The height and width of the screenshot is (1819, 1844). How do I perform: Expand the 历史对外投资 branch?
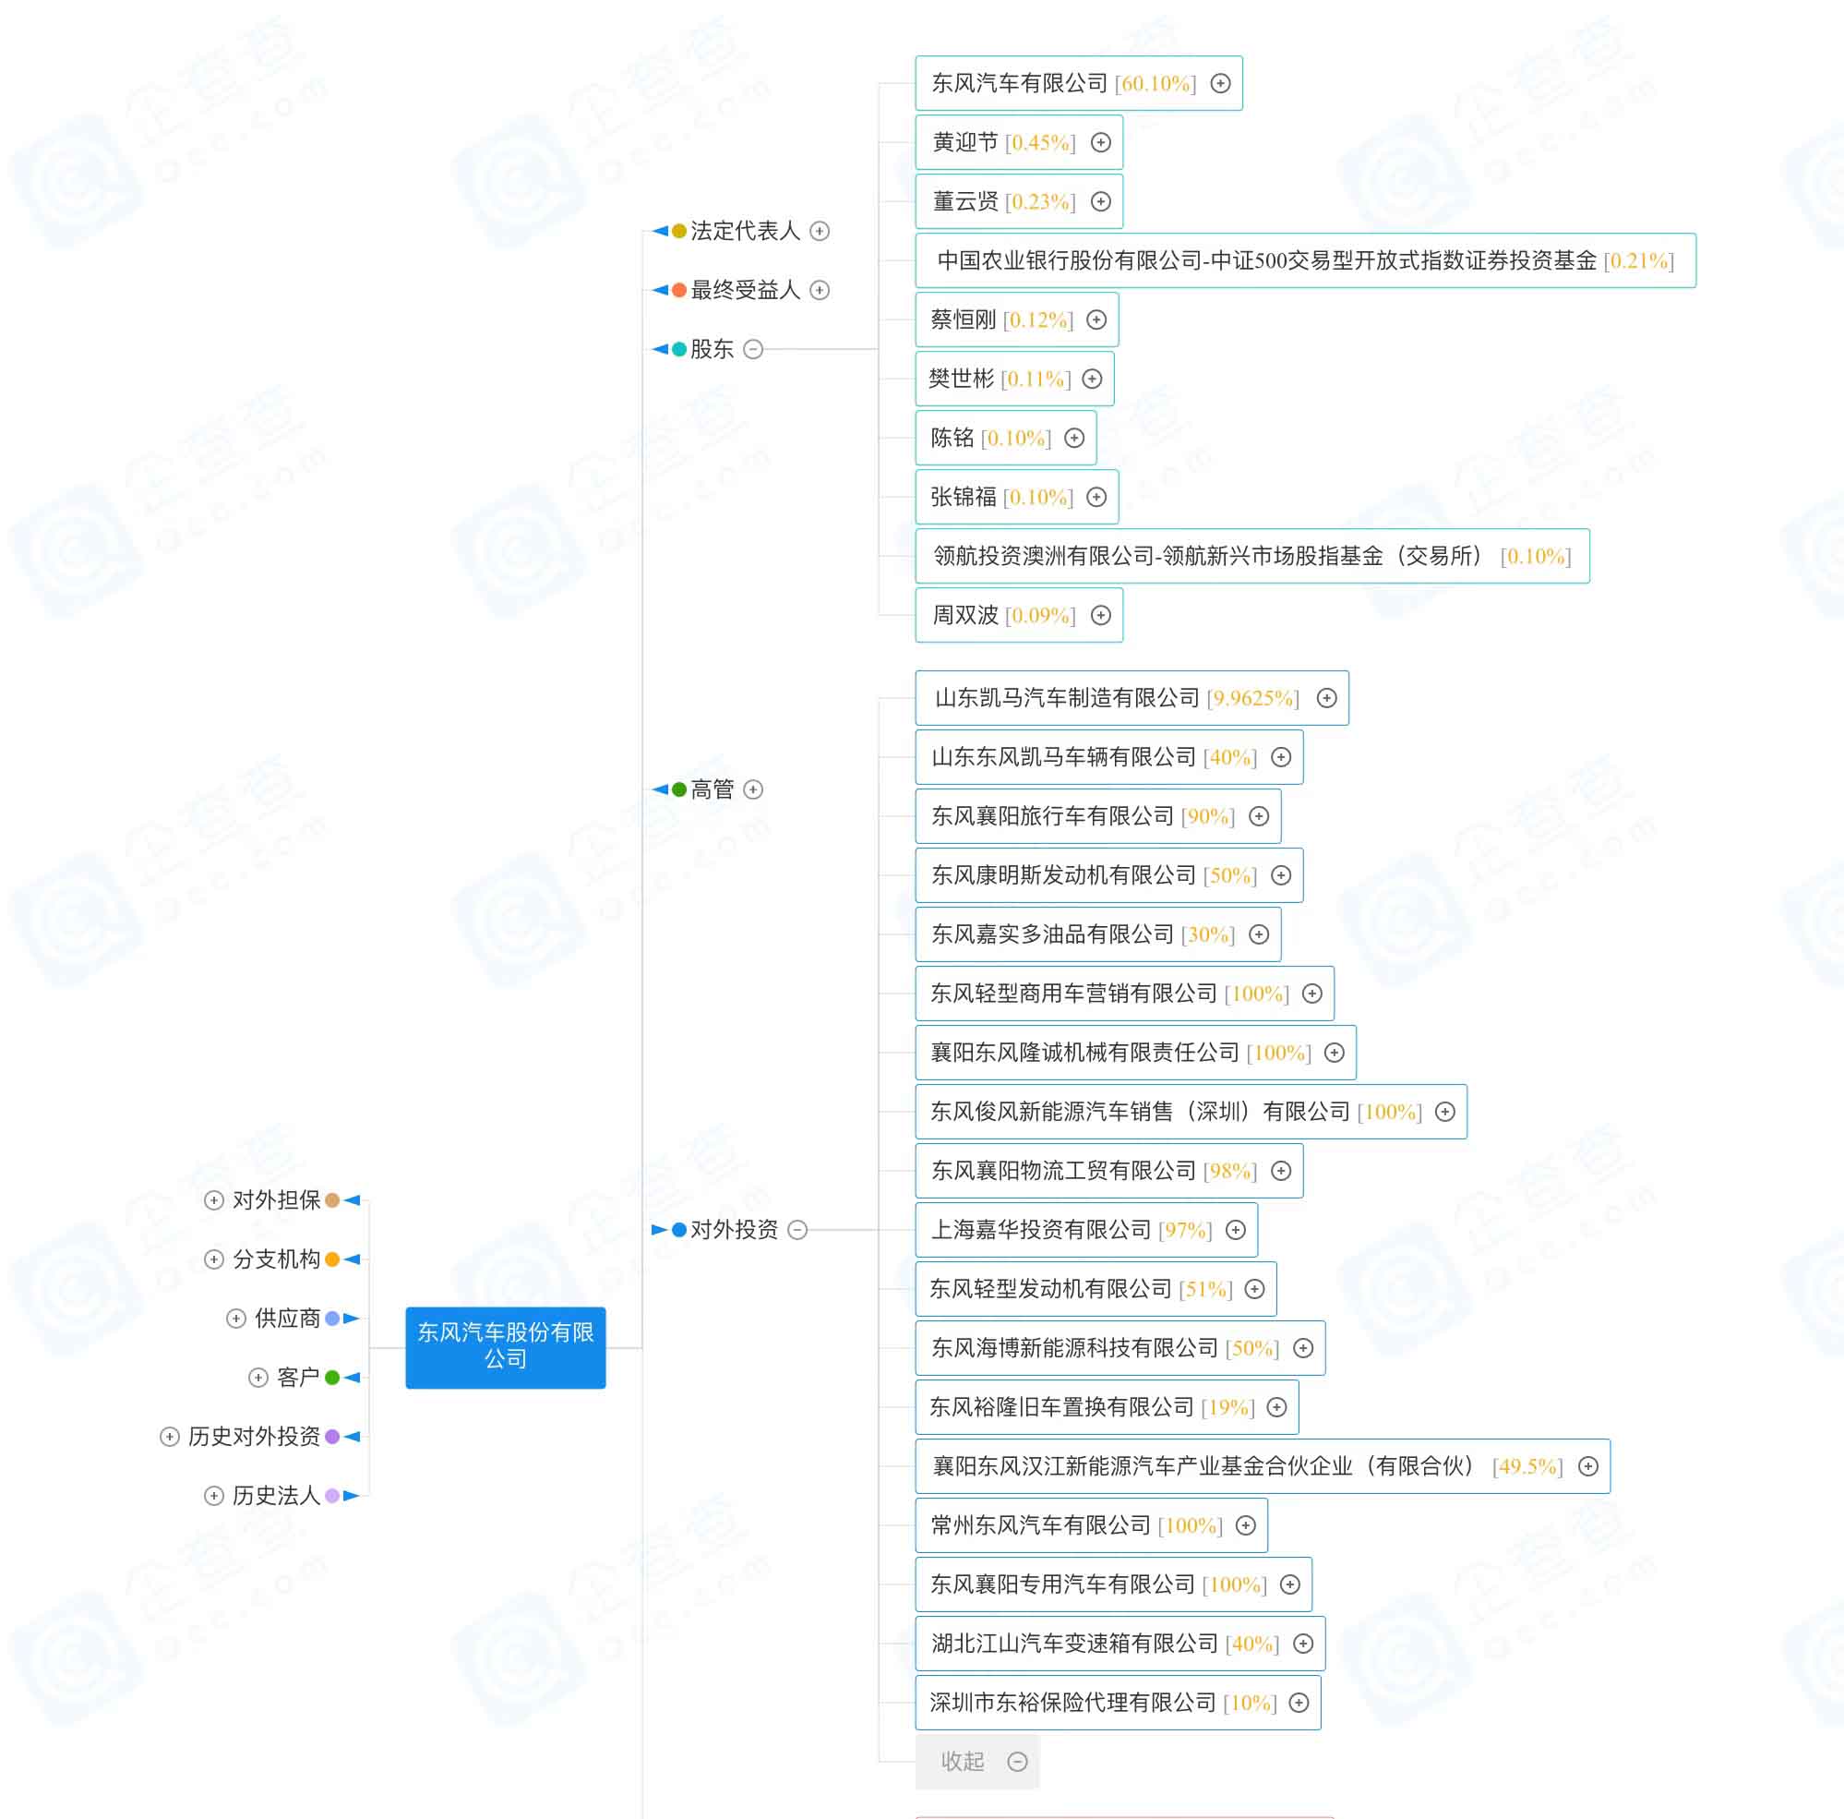(170, 1436)
